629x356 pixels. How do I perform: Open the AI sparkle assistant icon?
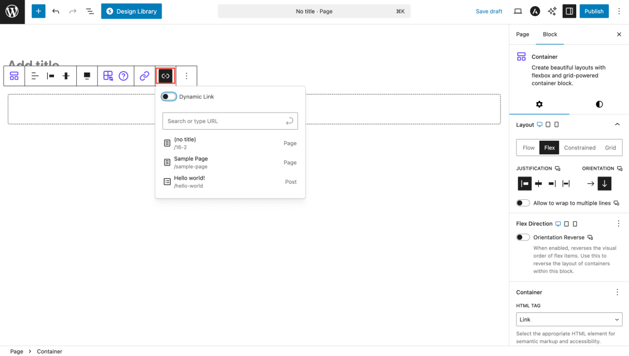[x=552, y=11]
